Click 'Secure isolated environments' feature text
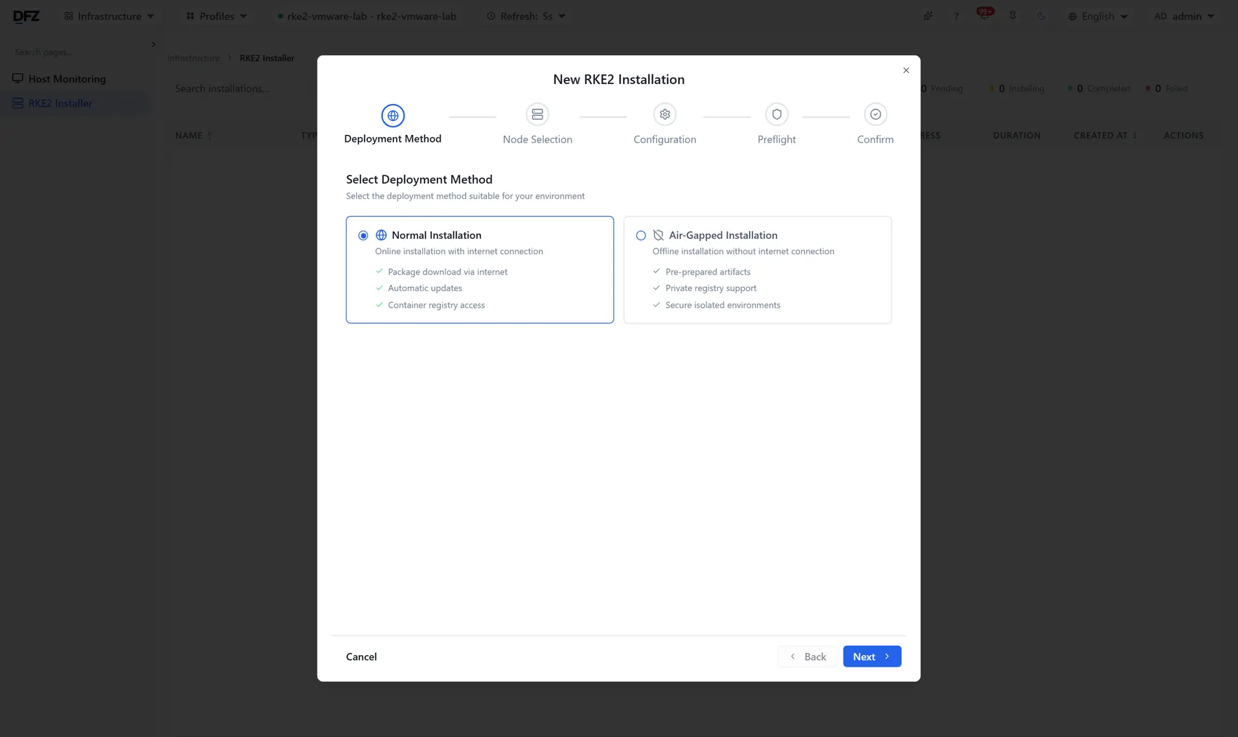Viewport: 1238px width, 737px height. tap(722, 305)
